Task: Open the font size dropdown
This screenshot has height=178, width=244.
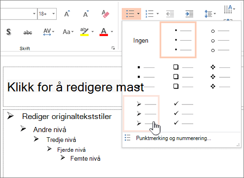Action: click(53, 14)
